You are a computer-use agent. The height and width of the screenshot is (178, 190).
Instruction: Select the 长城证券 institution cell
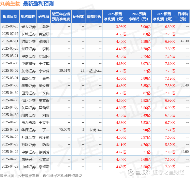[29, 34]
